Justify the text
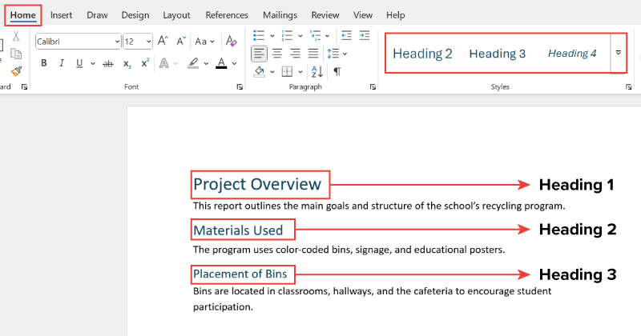641x336 pixels. pyautogui.click(x=313, y=54)
